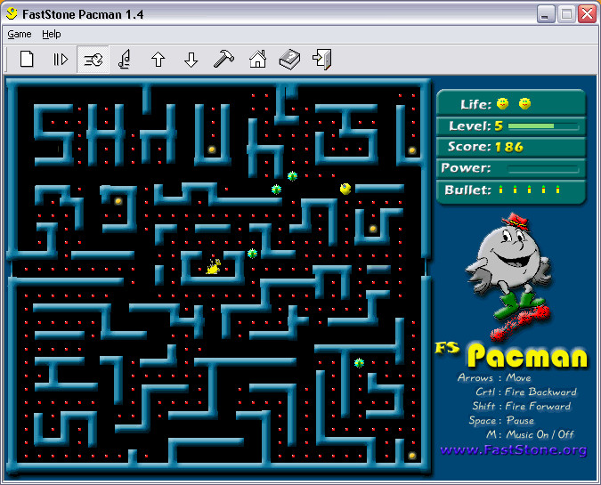The image size is (601, 485).
Task: Click the pause/resume game icon
Action: click(x=61, y=60)
